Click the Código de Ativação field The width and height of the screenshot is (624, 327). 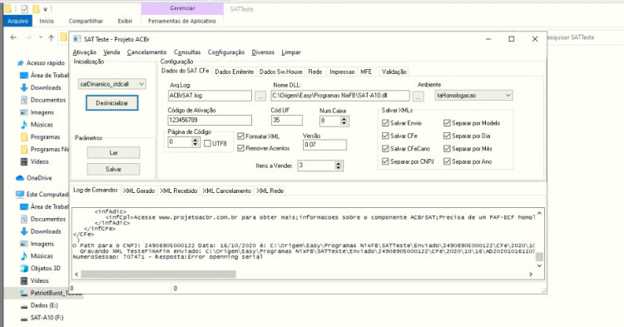(x=210, y=120)
